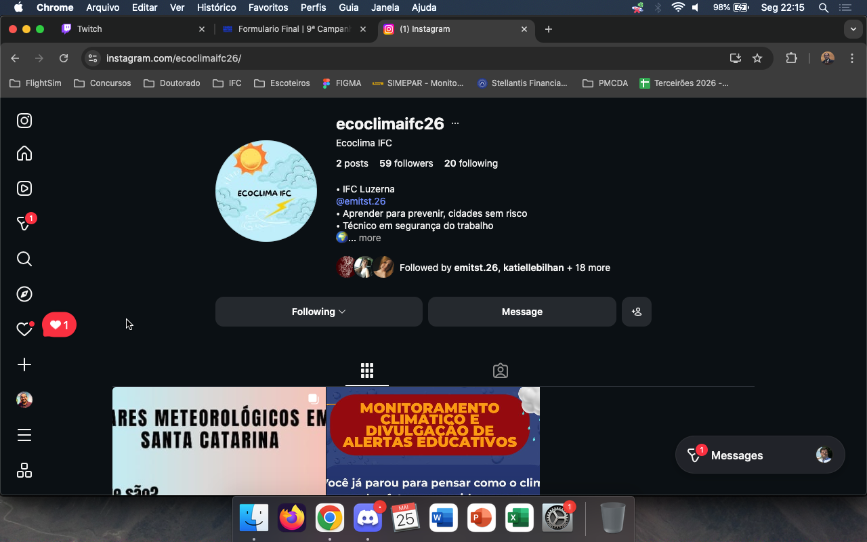Open the @emitst.26 link in bio

point(361,201)
